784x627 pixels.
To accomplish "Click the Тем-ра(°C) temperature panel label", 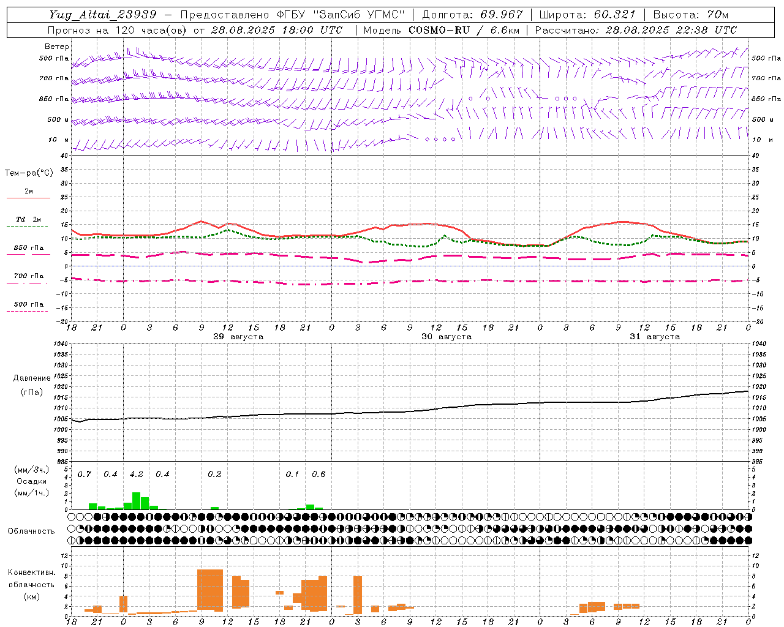I will pos(29,173).
